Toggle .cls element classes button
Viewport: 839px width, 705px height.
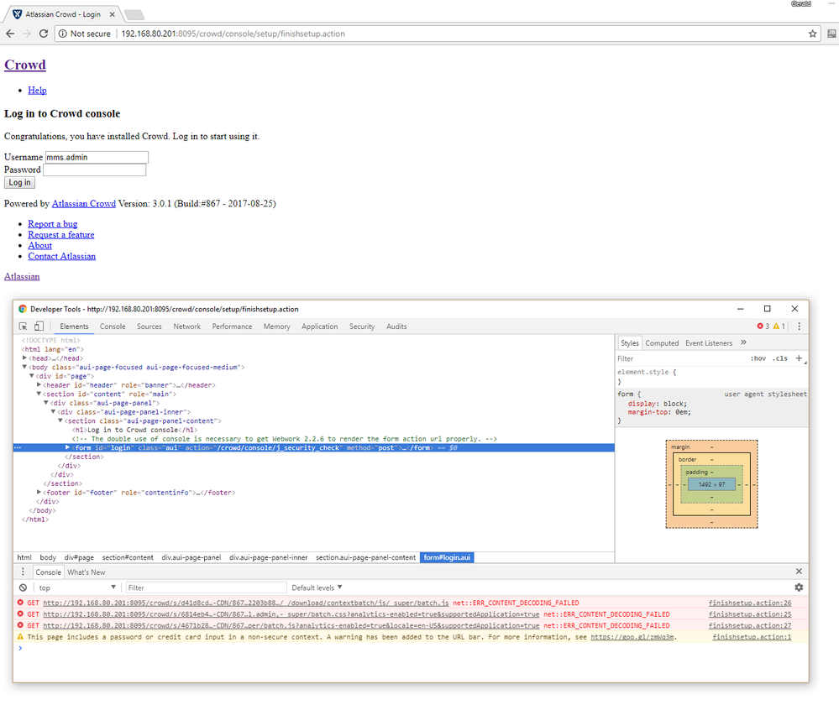point(780,358)
